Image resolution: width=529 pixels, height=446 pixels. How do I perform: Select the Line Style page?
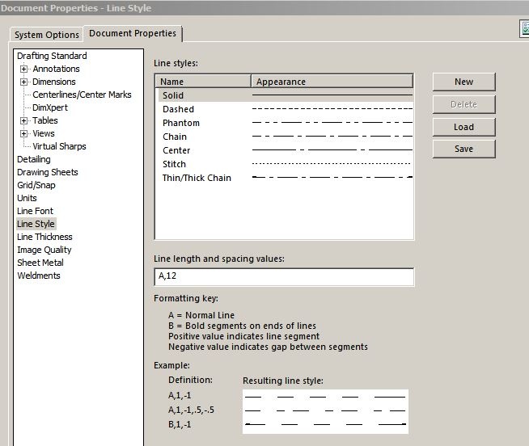click(36, 224)
